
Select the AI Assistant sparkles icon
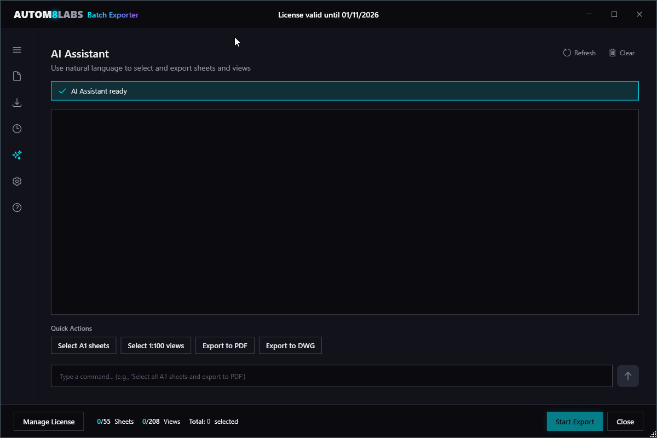pyautogui.click(x=16, y=155)
